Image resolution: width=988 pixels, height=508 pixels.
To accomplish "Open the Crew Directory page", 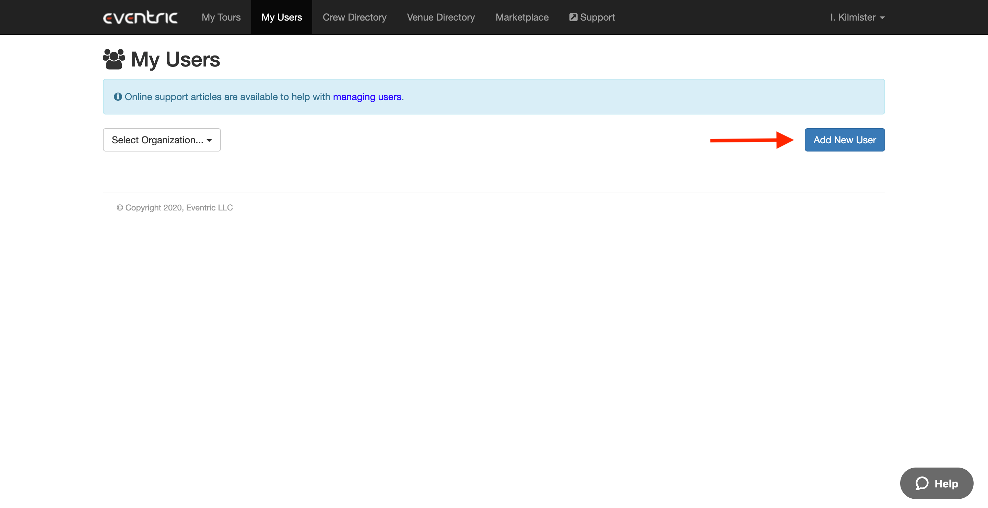I will coord(354,17).
